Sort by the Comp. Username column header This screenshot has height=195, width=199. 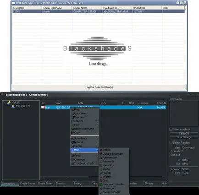tap(57, 8)
